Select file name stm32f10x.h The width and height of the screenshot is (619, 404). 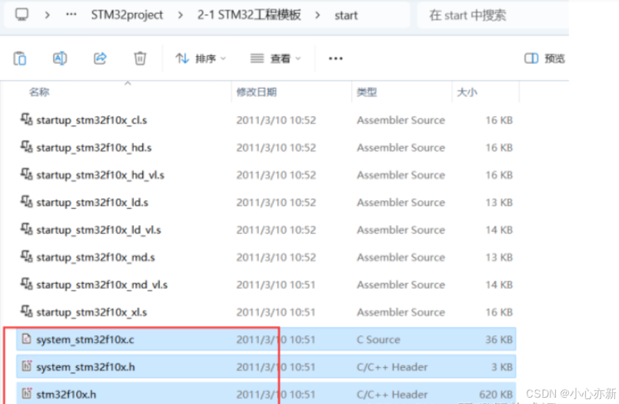click(x=67, y=394)
